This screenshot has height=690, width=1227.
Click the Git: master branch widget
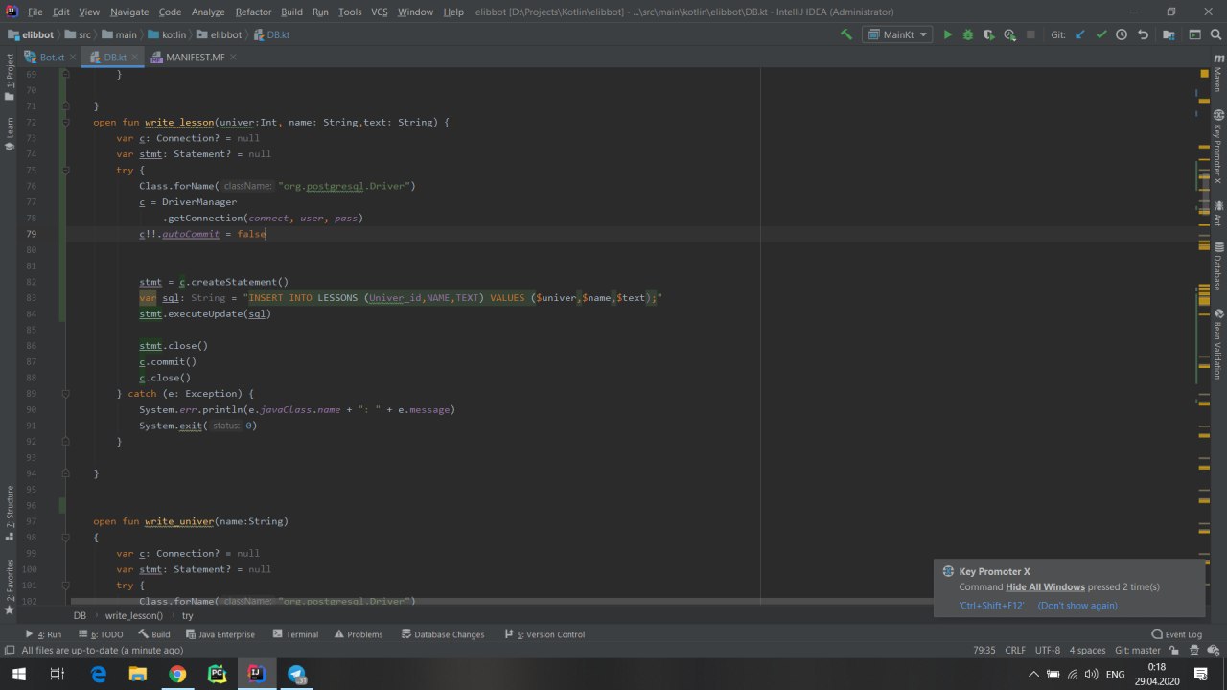(x=1138, y=650)
